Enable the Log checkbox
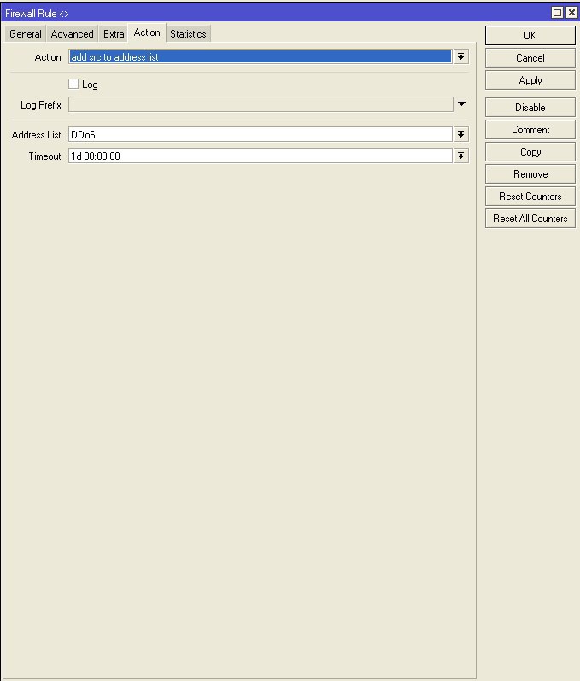Image resolution: width=580 pixels, height=681 pixels. 73,84
